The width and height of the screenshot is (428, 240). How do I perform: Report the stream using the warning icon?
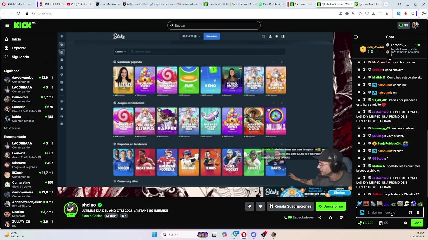(x=330, y=217)
